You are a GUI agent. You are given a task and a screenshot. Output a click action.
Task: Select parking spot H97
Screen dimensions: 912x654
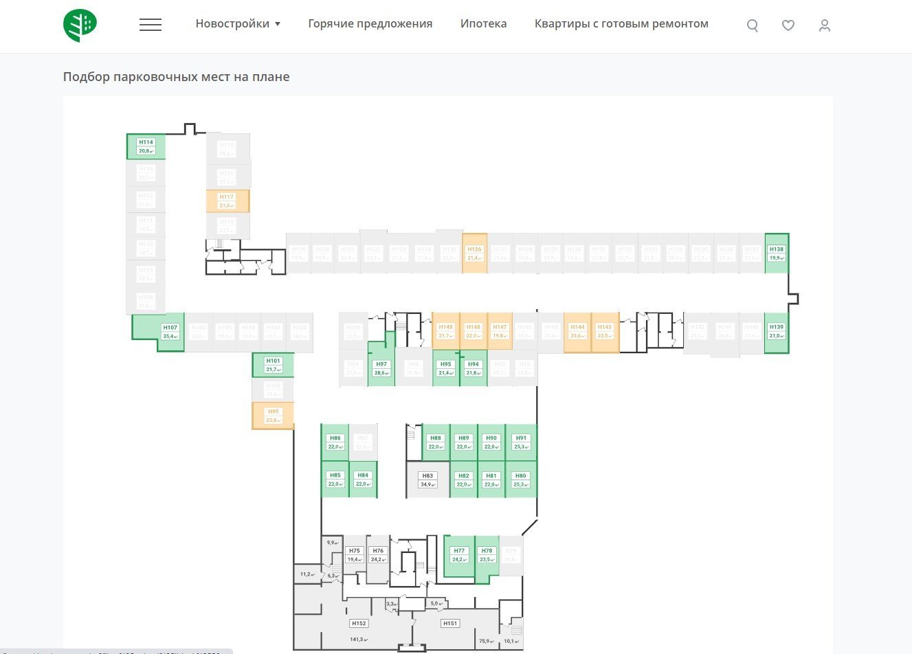tap(381, 368)
